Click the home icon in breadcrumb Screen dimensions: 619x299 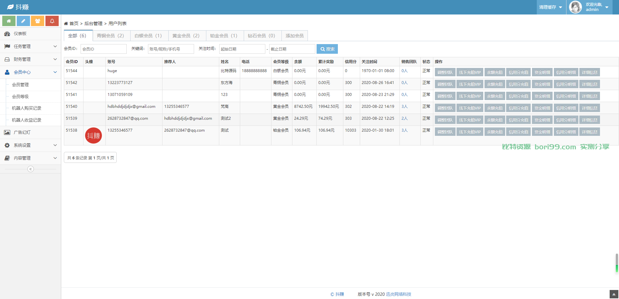pos(66,23)
